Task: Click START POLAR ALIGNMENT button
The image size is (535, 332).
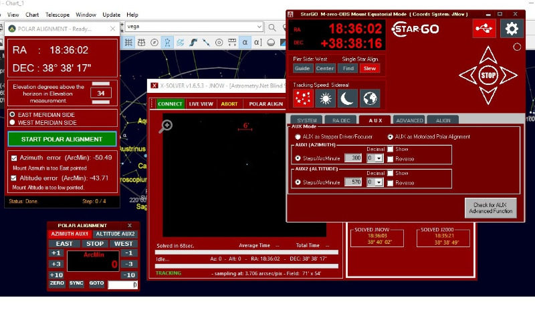Action: [62, 139]
